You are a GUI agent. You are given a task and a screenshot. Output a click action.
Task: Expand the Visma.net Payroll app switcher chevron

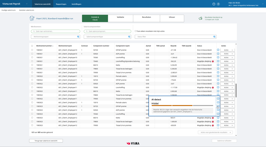click(27, 4)
